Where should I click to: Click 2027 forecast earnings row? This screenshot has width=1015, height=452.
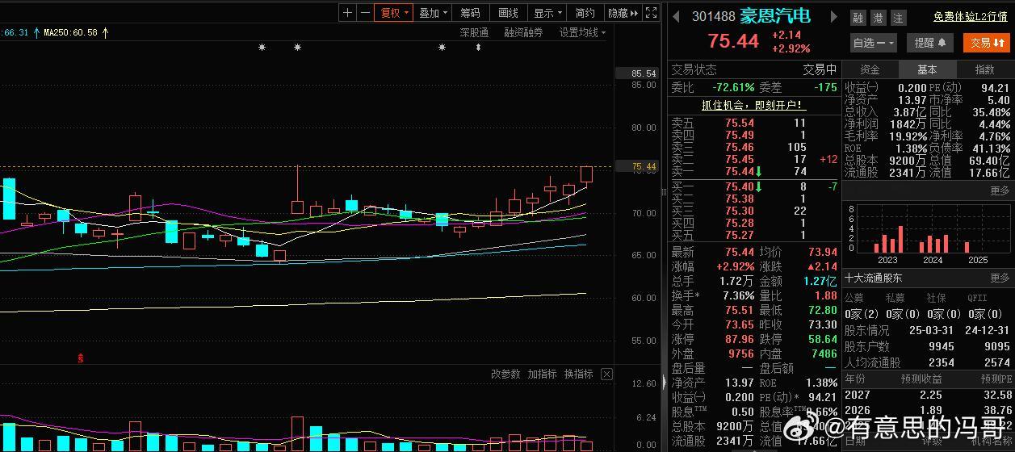pyautogui.click(x=928, y=395)
